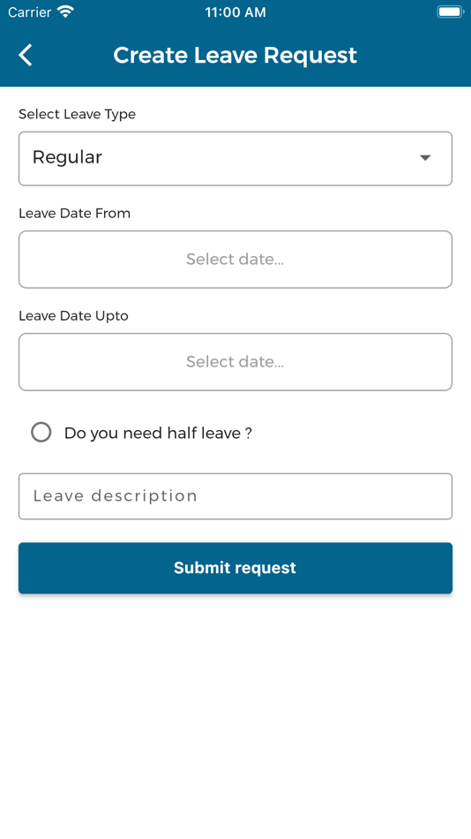Click the 11:00 AM clock

pyautogui.click(x=235, y=12)
